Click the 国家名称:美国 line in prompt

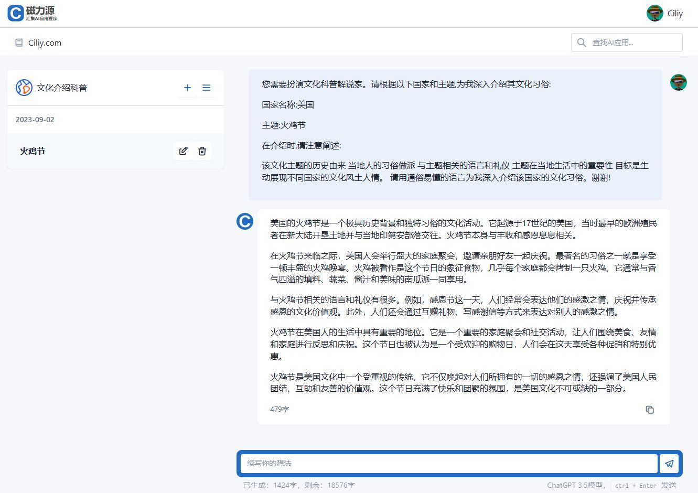[288, 104]
